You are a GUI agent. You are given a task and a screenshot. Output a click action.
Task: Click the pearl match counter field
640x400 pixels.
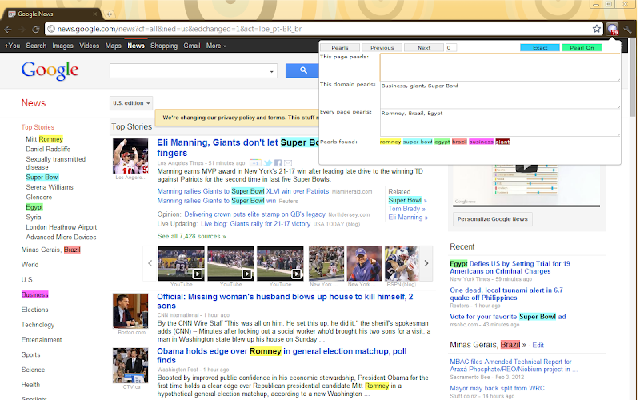[x=450, y=48]
